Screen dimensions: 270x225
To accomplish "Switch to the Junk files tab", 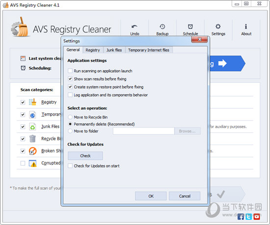I will click(114, 50).
